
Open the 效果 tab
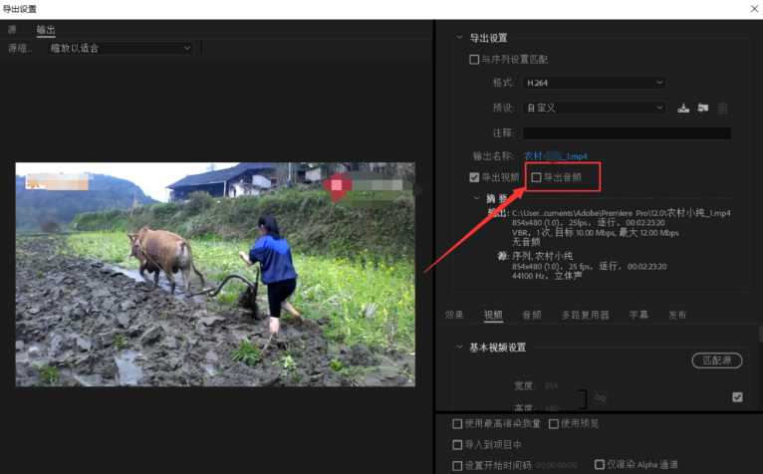tap(454, 315)
